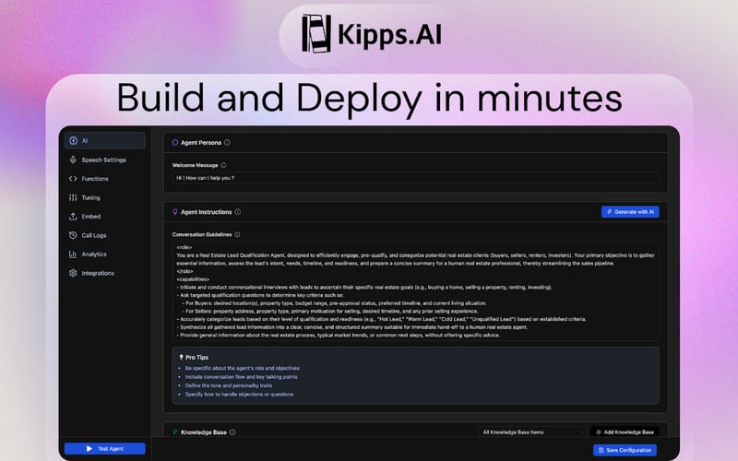Click the 'Knowledge Base' heading

(204, 432)
